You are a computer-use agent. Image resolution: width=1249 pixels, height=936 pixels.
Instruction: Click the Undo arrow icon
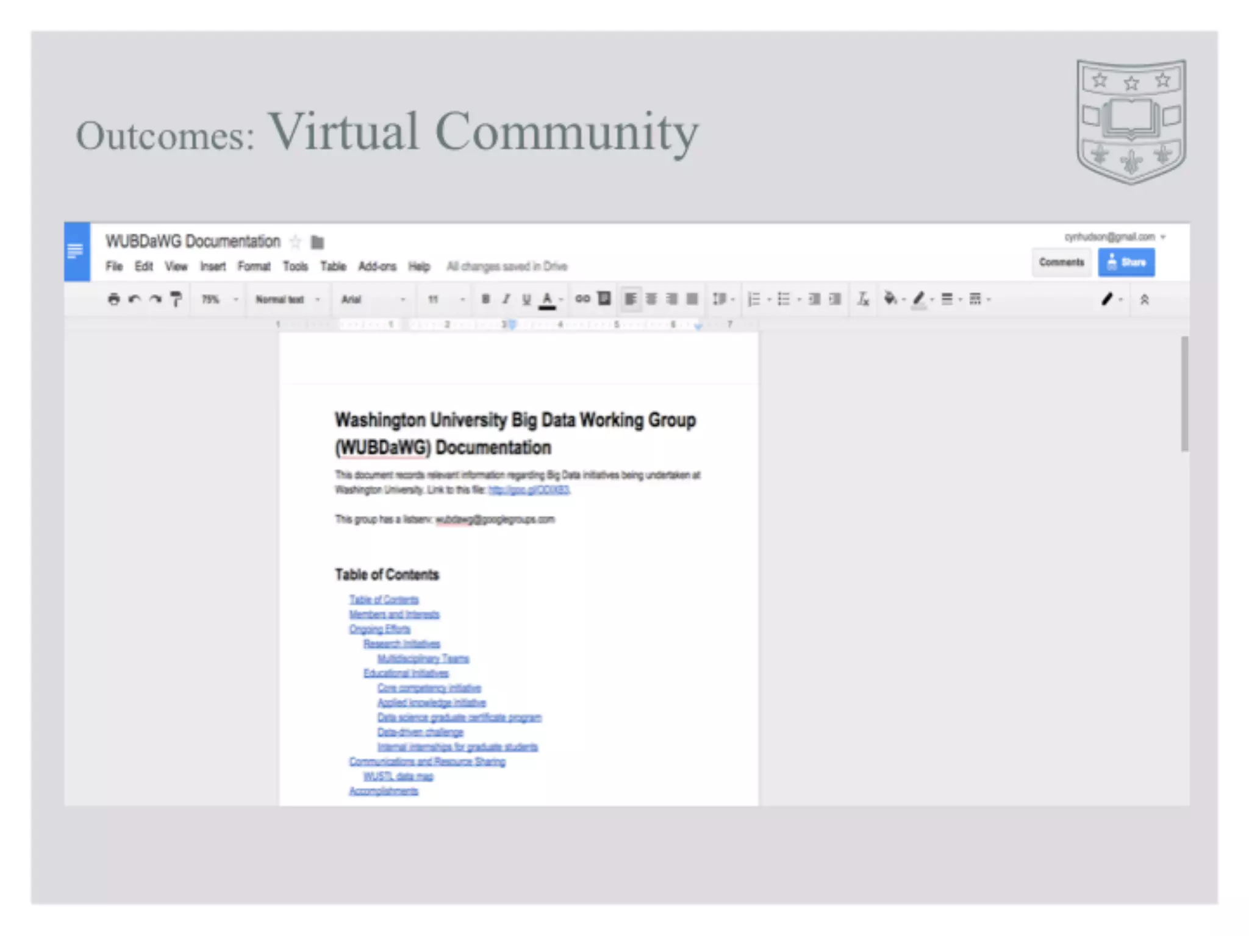pyautogui.click(x=135, y=299)
